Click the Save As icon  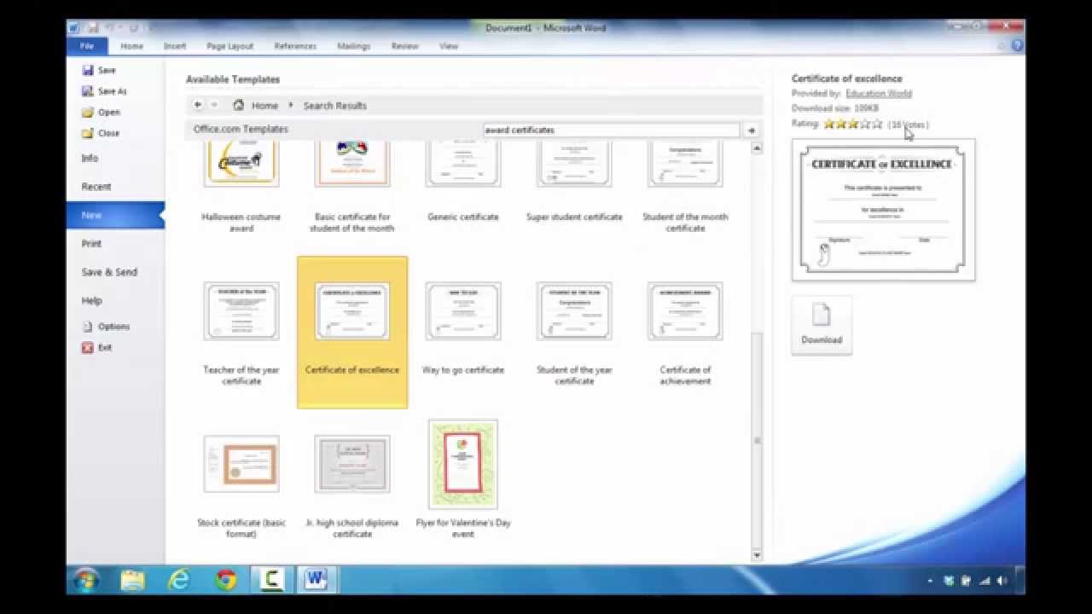[87, 91]
